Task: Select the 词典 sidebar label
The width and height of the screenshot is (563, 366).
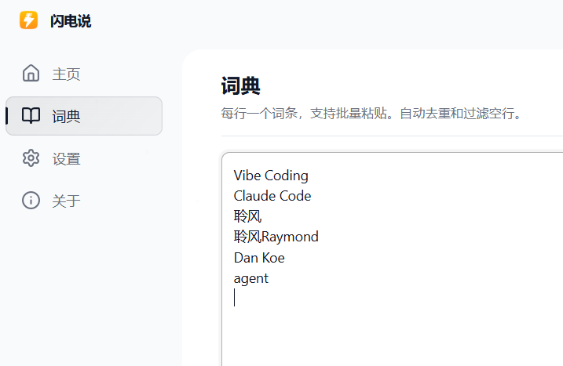Action: coord(67,117)
